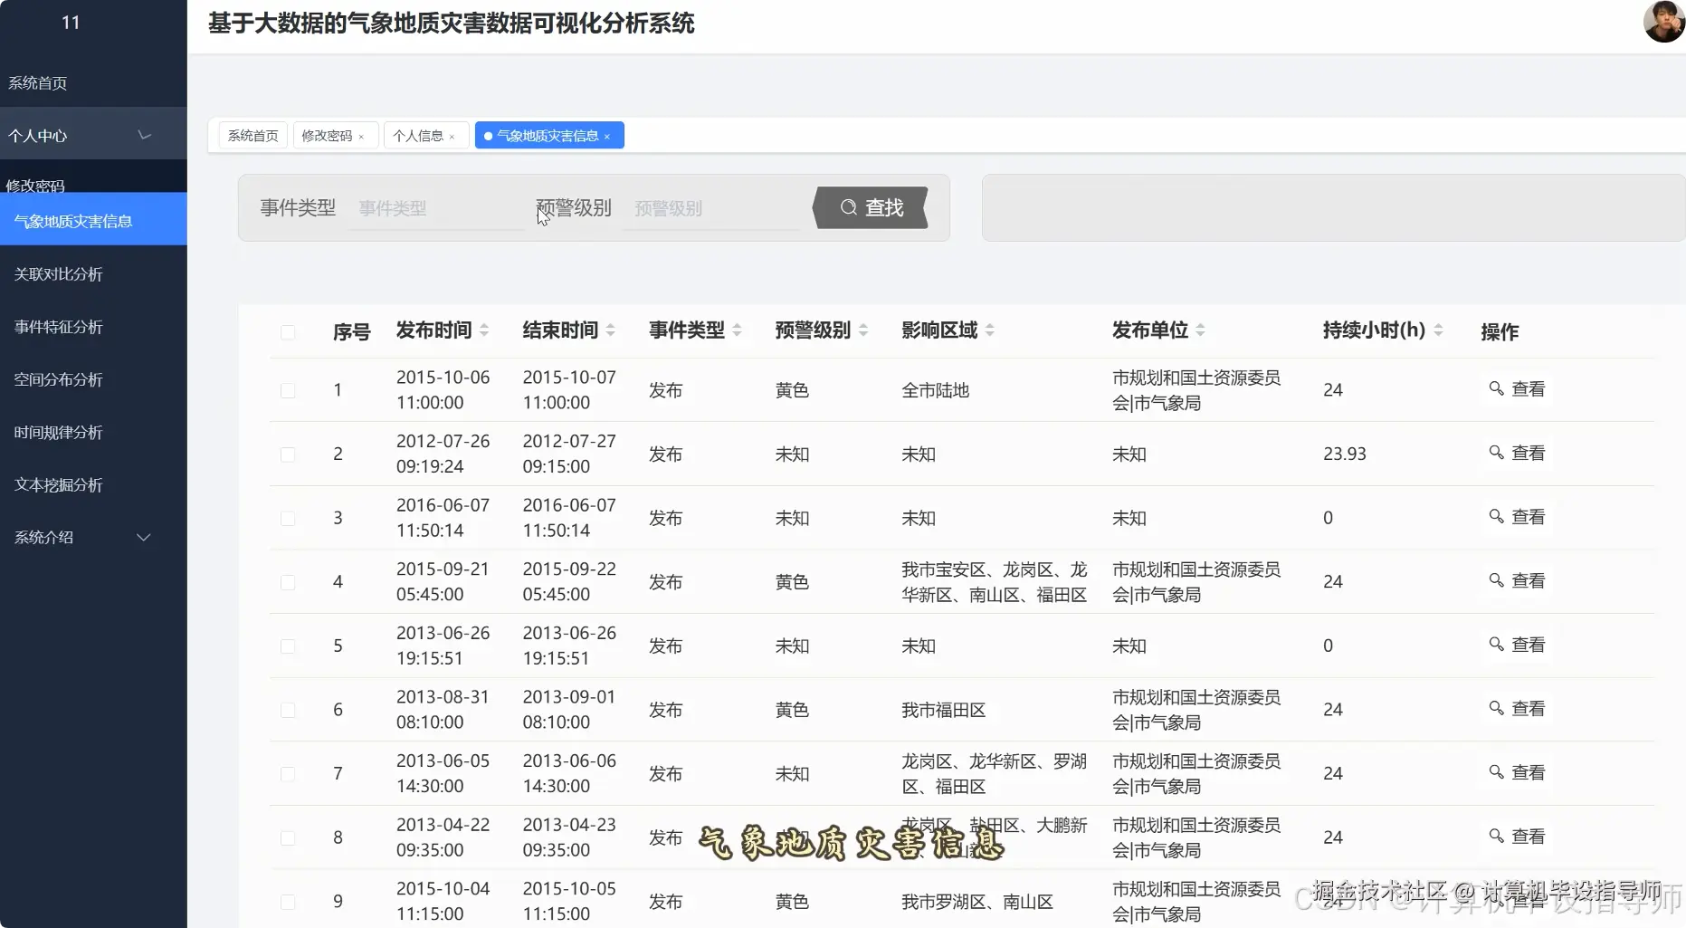Open record 2 via its 查看 link
Screen dimensions: 1686x928
point(1517,453)
